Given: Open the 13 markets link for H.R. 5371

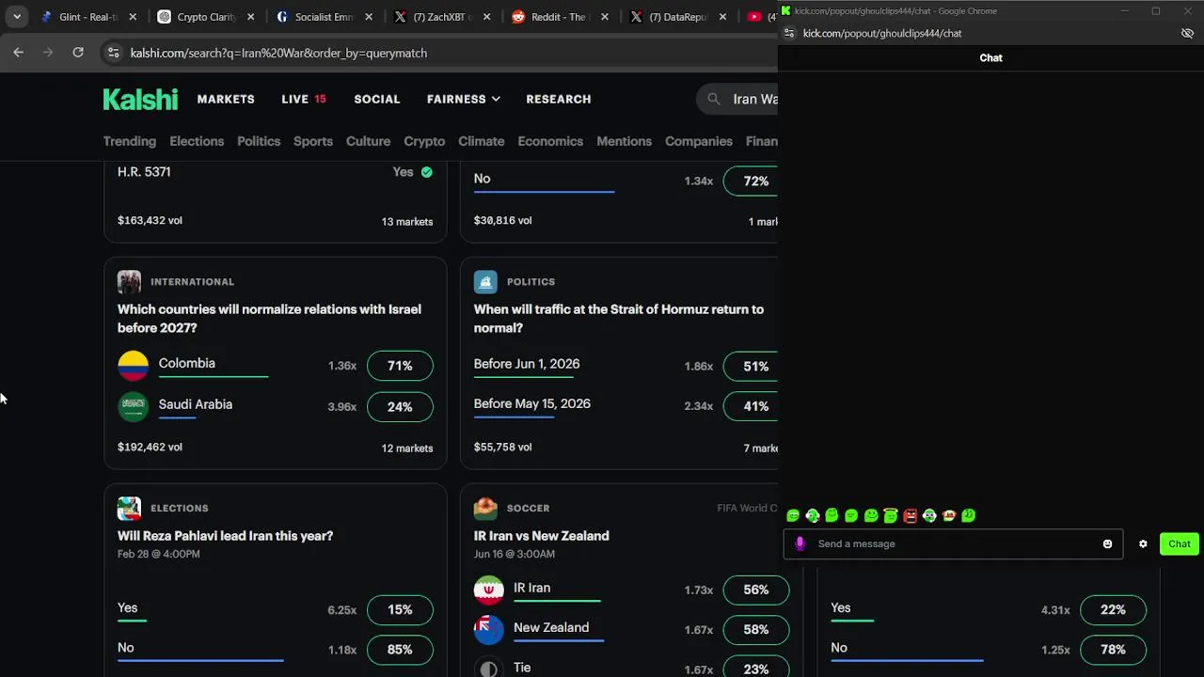Looking at the screenshot, I should tap(407, 222).
